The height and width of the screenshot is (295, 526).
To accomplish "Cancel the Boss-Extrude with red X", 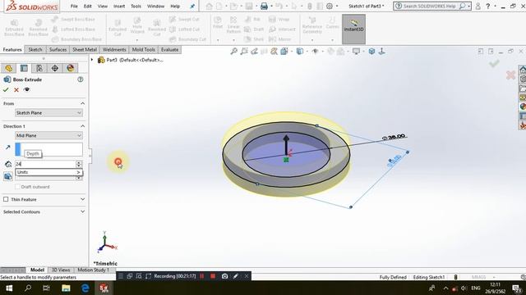I will pos(16,89).
